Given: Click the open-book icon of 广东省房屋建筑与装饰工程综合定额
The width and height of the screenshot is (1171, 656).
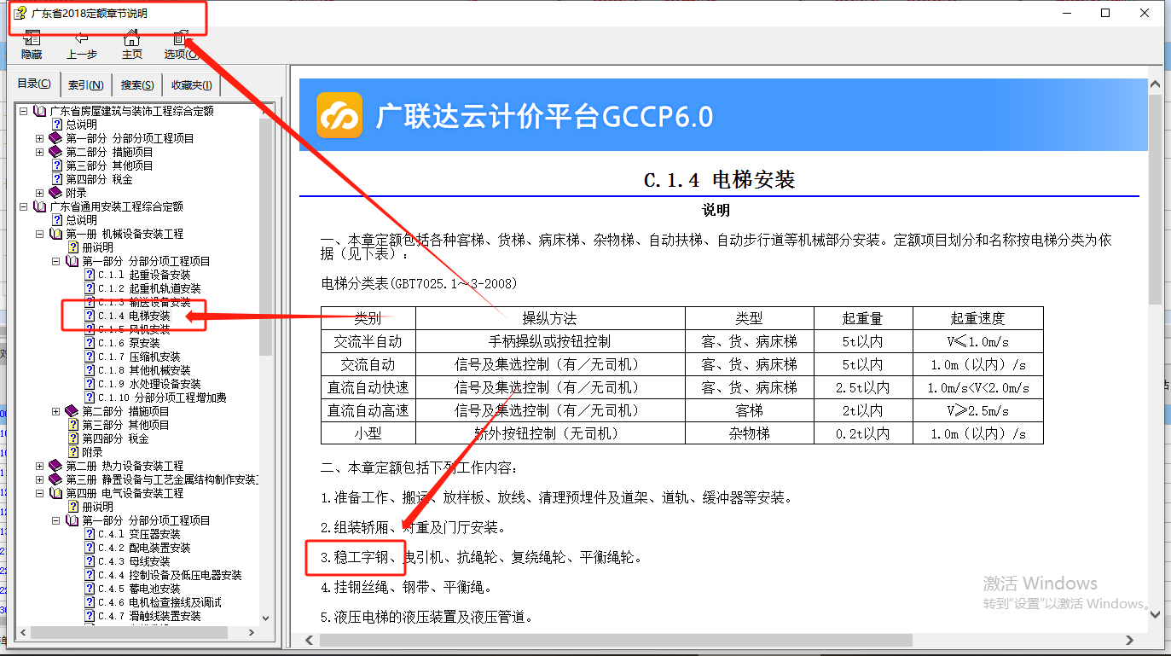Looking at the screenshot, I should click(x=40, y=111).
